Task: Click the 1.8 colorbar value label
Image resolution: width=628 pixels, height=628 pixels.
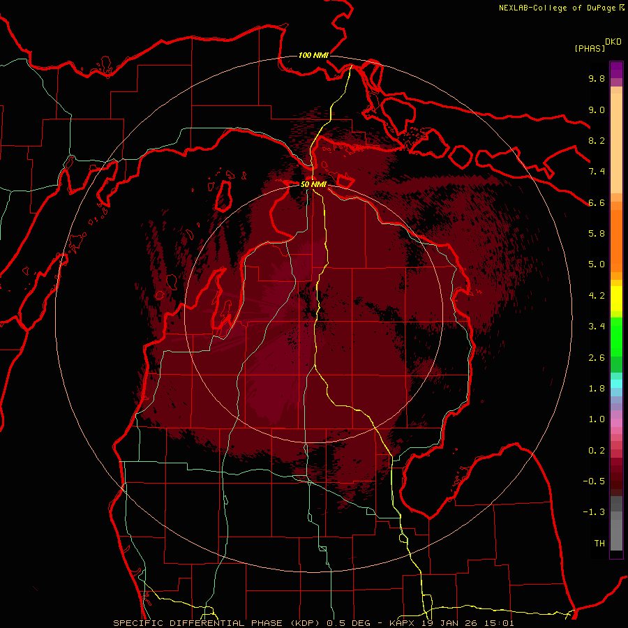Action: tap(597, 389)
